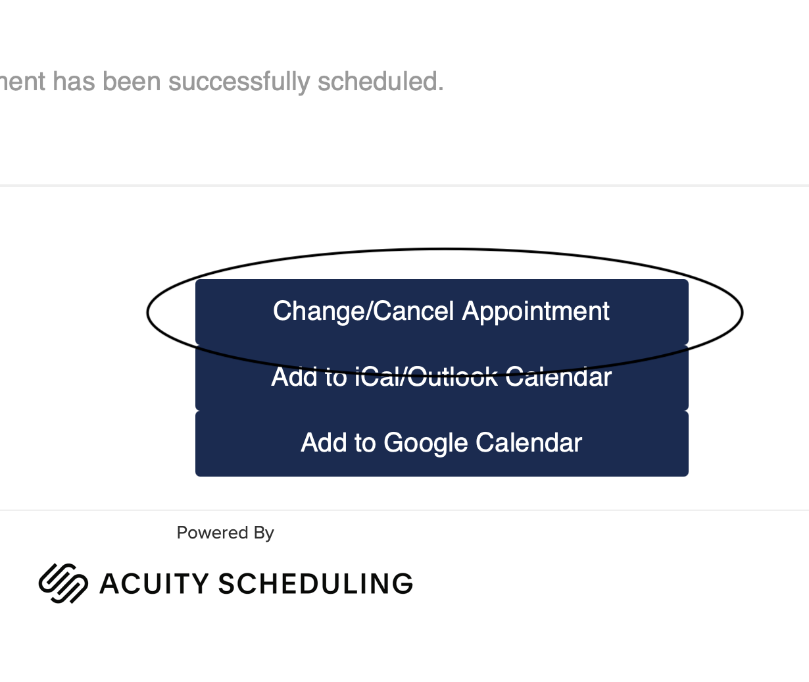Click the successfully scheduled confirmation message

(x=222, y=81)
